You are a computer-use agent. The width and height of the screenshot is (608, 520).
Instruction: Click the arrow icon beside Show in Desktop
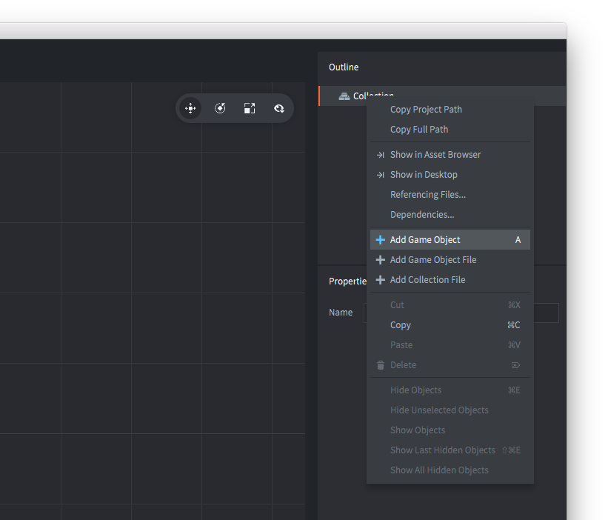(381, 175)
